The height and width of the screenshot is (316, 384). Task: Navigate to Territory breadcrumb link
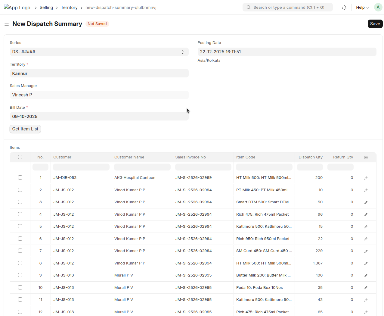click(x=69, y=8)
